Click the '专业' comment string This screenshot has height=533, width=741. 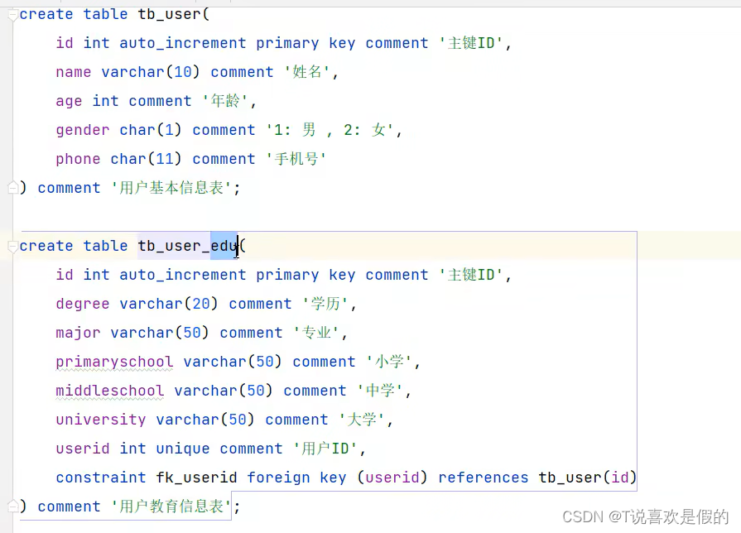coord(316,333)
